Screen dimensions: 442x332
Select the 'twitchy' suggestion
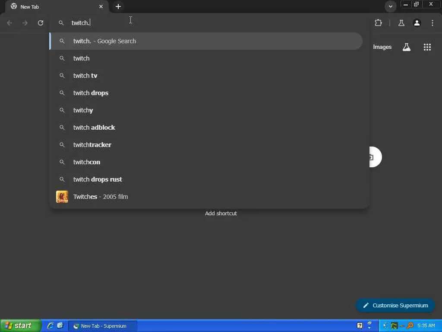pyautogui.click(x=206, y=110)
